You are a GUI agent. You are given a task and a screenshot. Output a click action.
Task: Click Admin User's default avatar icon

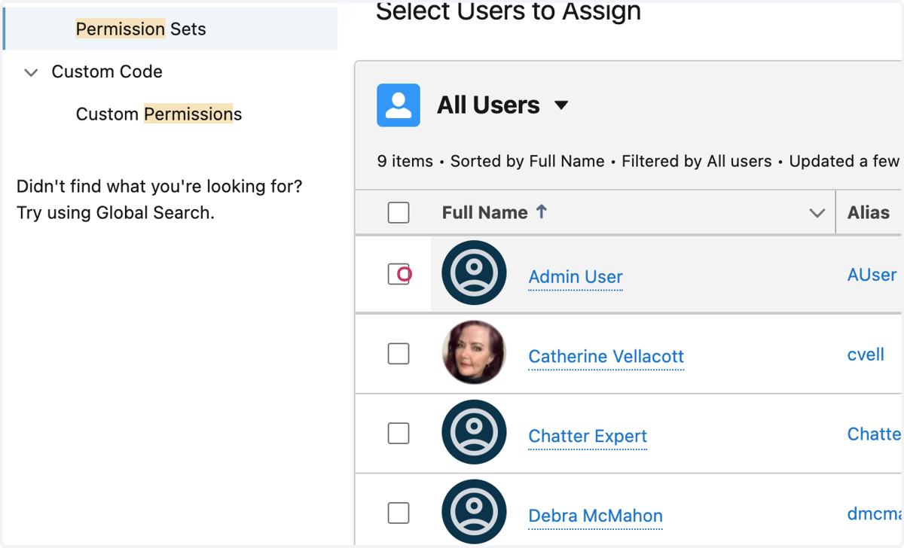[474, 273]
